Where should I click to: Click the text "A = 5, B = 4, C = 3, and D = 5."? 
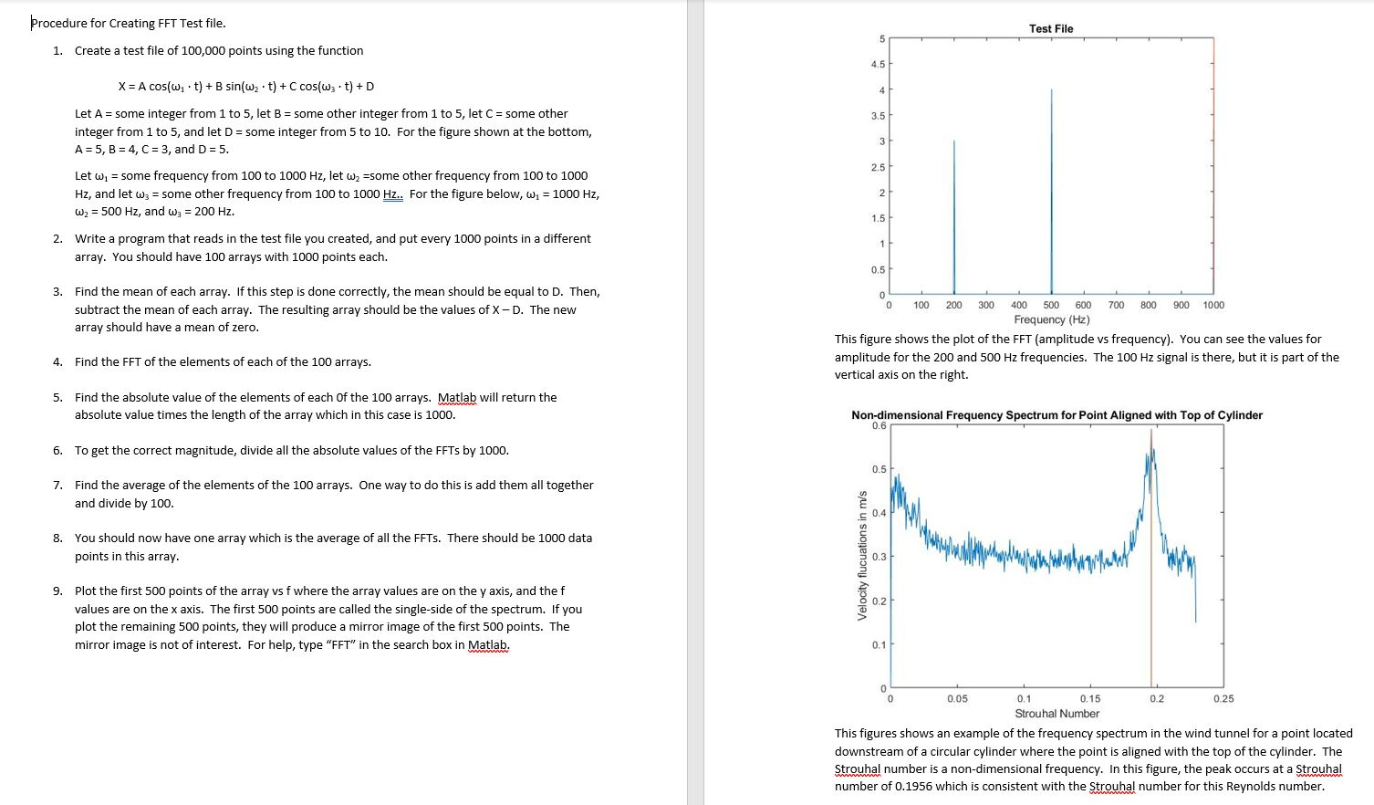point(152,150)
